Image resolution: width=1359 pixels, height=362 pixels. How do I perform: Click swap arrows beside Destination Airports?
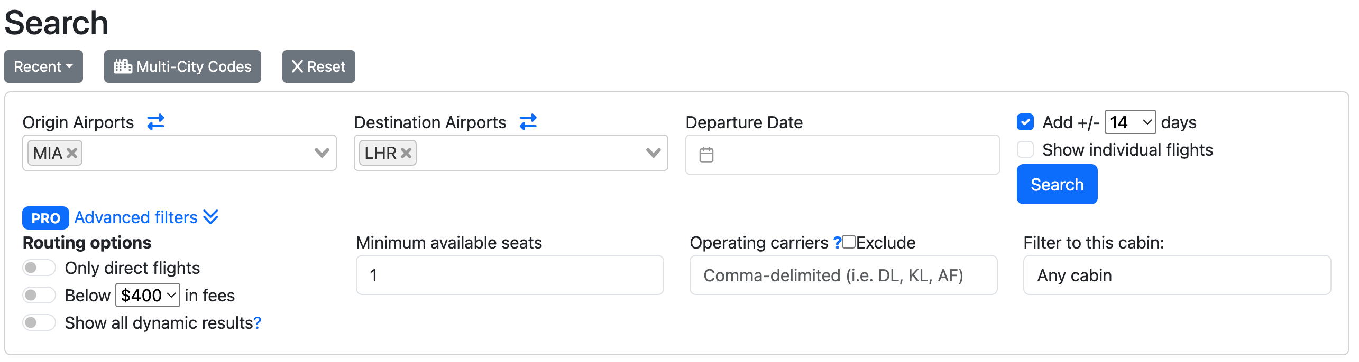(528, 122)
